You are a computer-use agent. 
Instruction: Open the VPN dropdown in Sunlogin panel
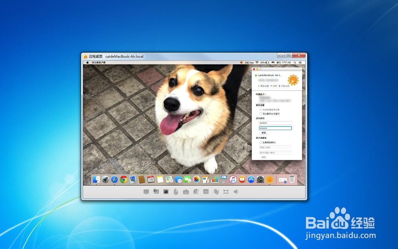point(274,86)
